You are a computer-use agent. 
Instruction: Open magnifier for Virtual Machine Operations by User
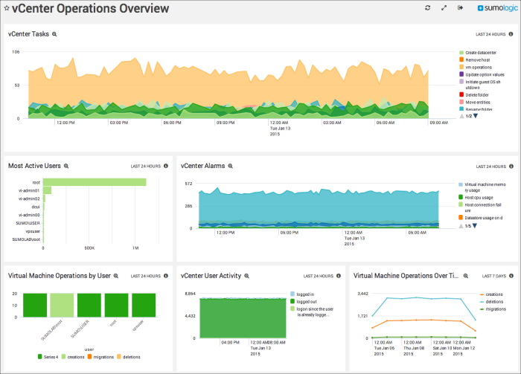pos(116,275)
